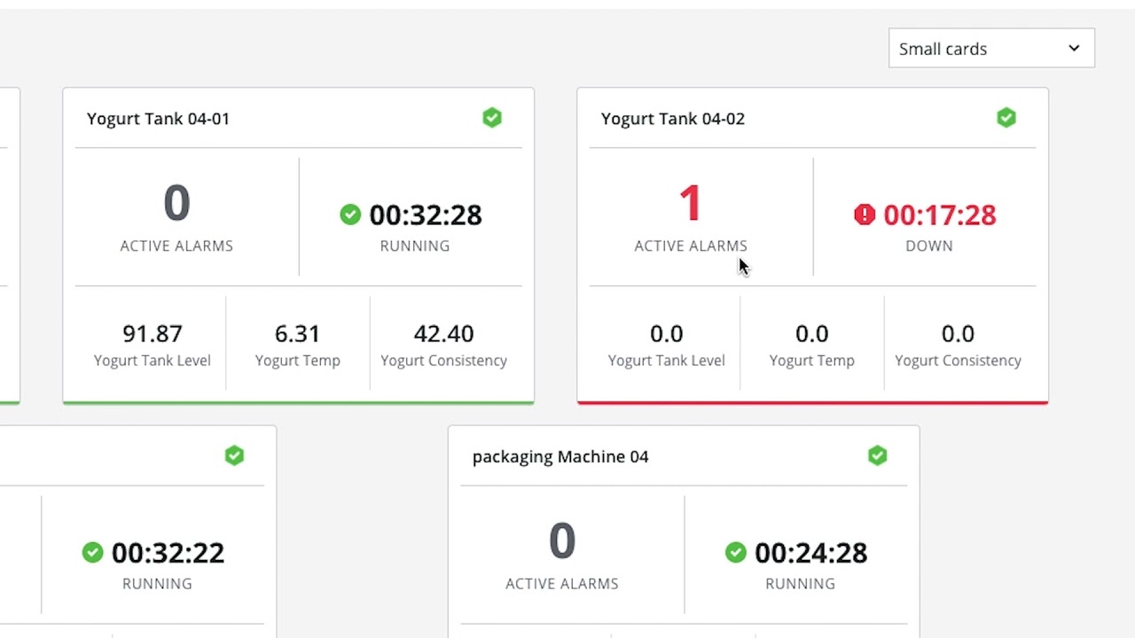Click ACTIVE ALARMS label in Yogurt Tank 04-01
This screenshot has height=638, width=1135.
coord(176,245)
